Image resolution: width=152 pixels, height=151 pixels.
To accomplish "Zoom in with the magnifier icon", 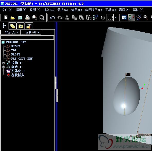I will [x=146, y=17].
